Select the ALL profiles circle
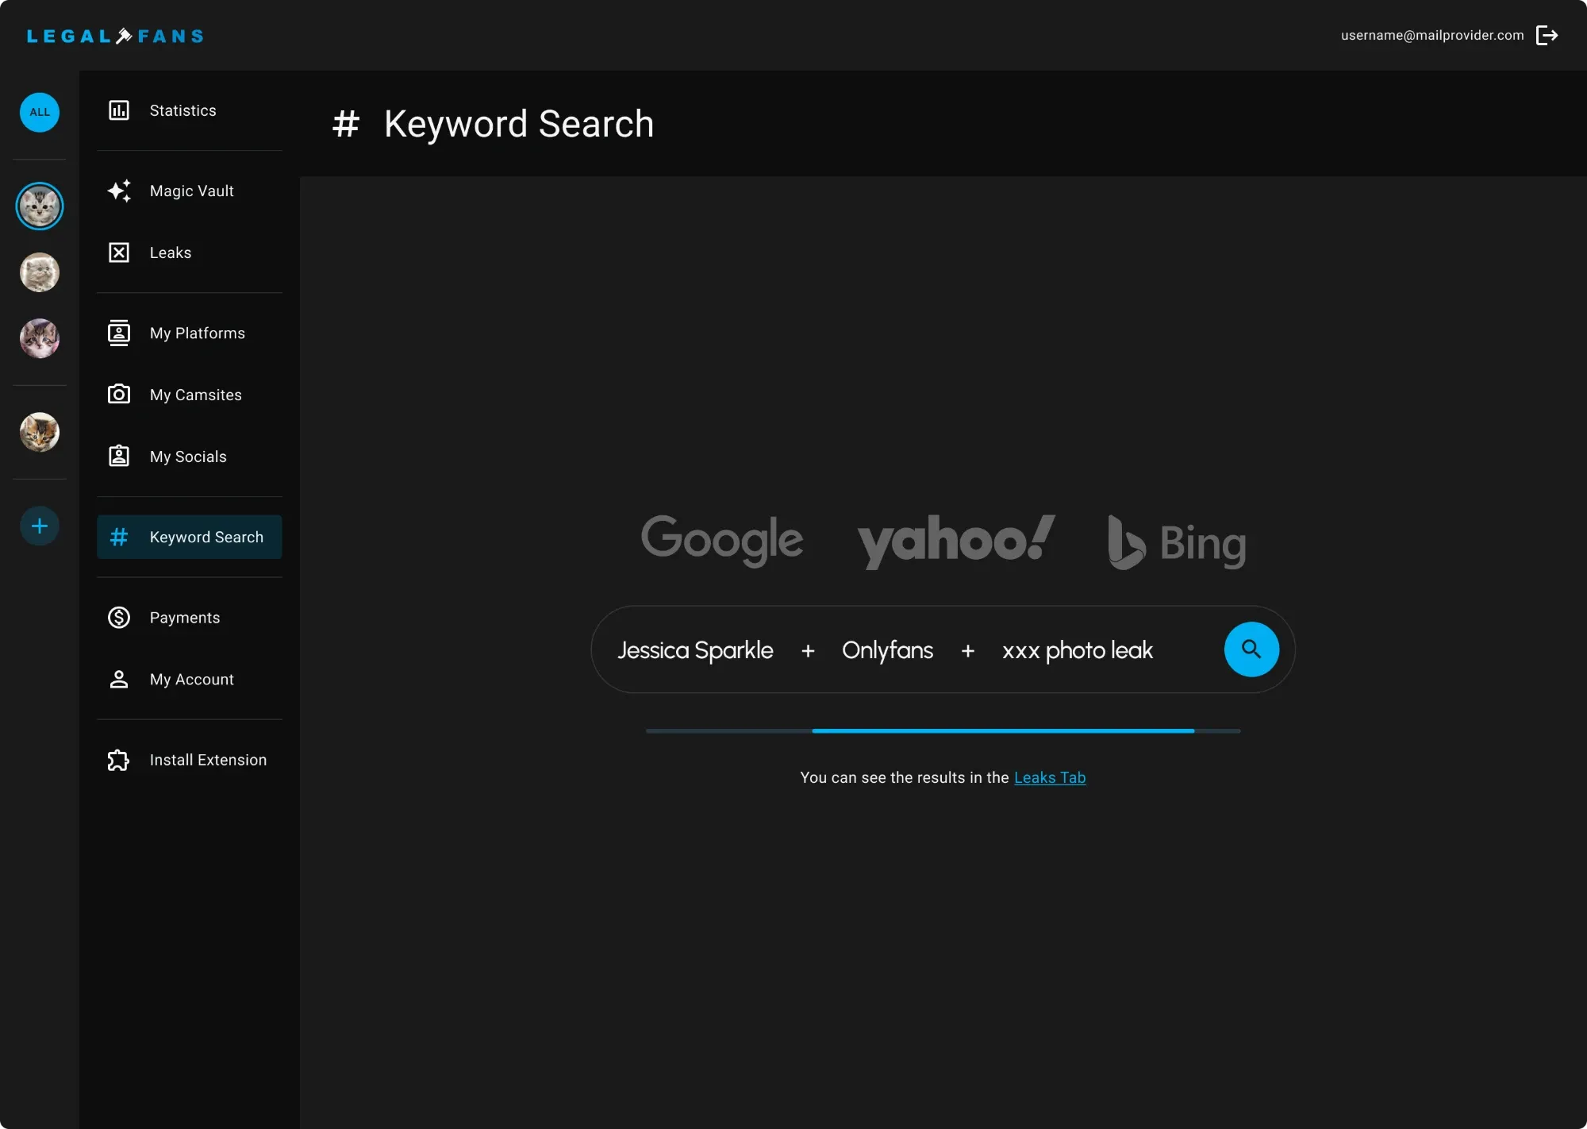The width and height of the screenshot is (1587, 1129). pyautogui.click(x=40, y=112)
